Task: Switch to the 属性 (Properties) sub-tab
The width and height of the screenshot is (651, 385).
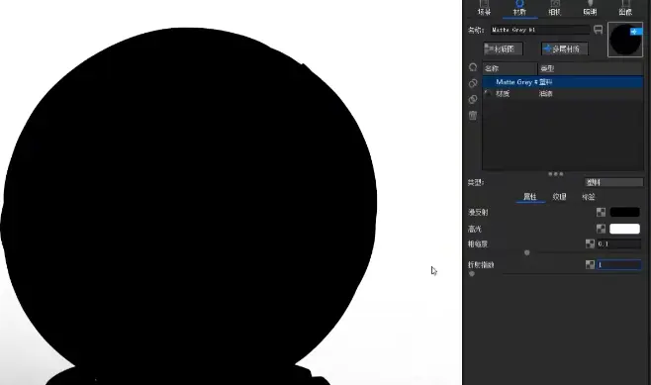Action: tap(529, 197)
